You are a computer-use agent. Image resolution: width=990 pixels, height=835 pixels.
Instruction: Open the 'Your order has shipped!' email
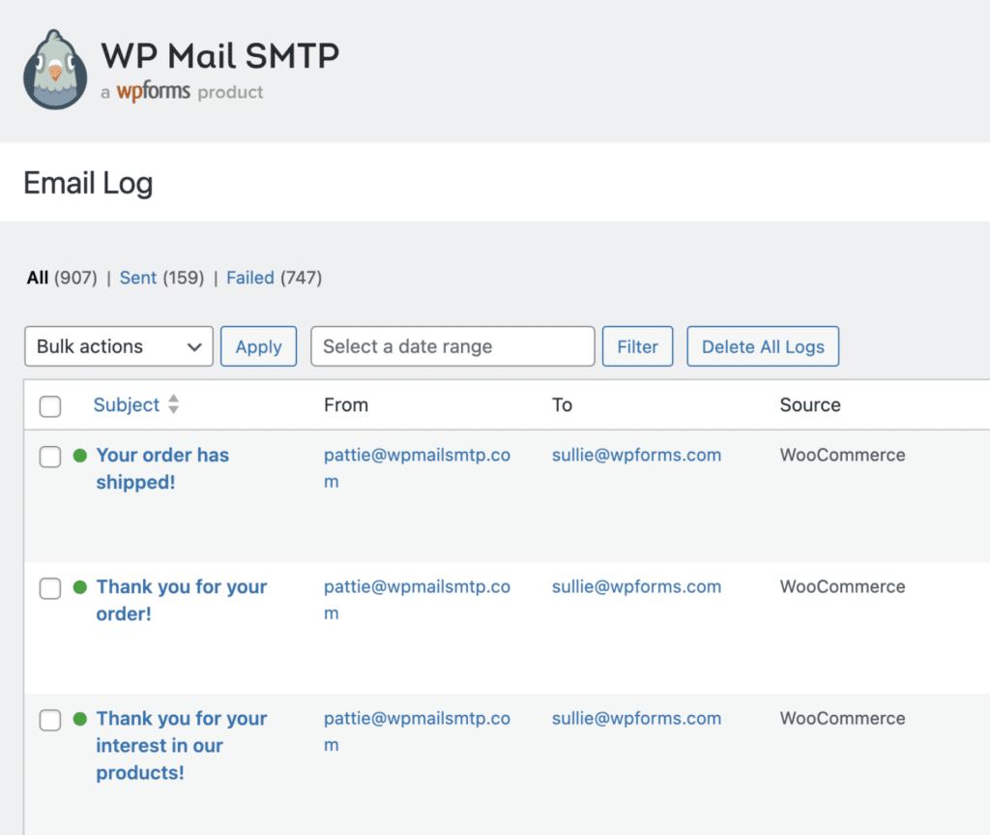click(x=162, y=468)
